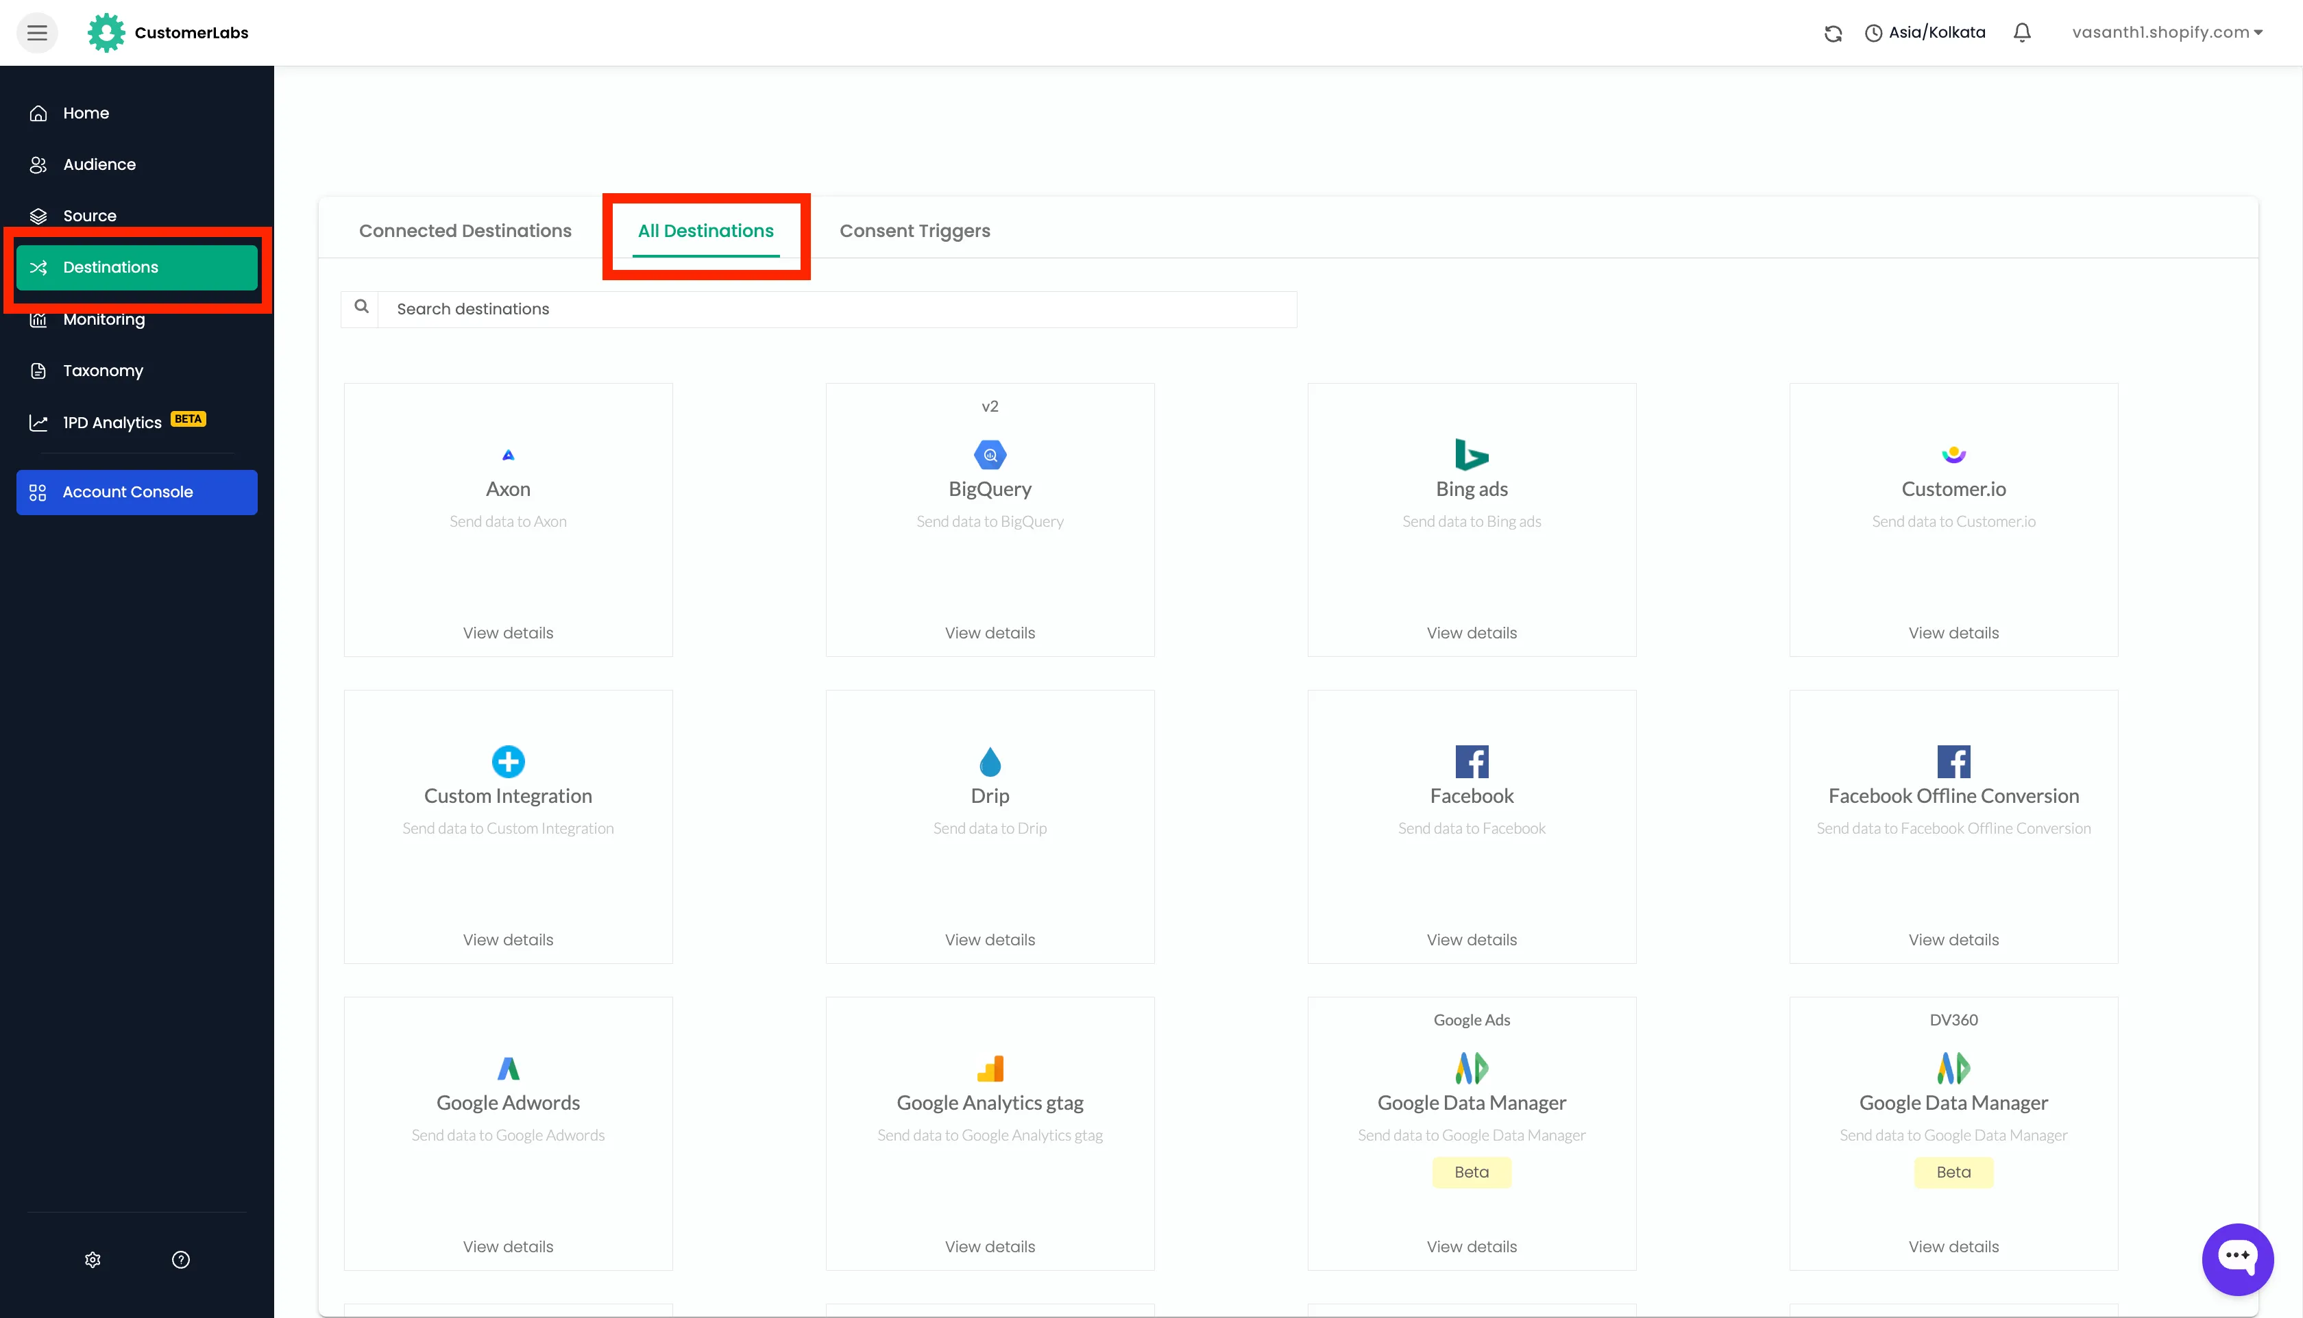Open the Asia/Kolkata timezone setting
The width and height of the screenshot is (2303, 1318).
pos(1925,33)
